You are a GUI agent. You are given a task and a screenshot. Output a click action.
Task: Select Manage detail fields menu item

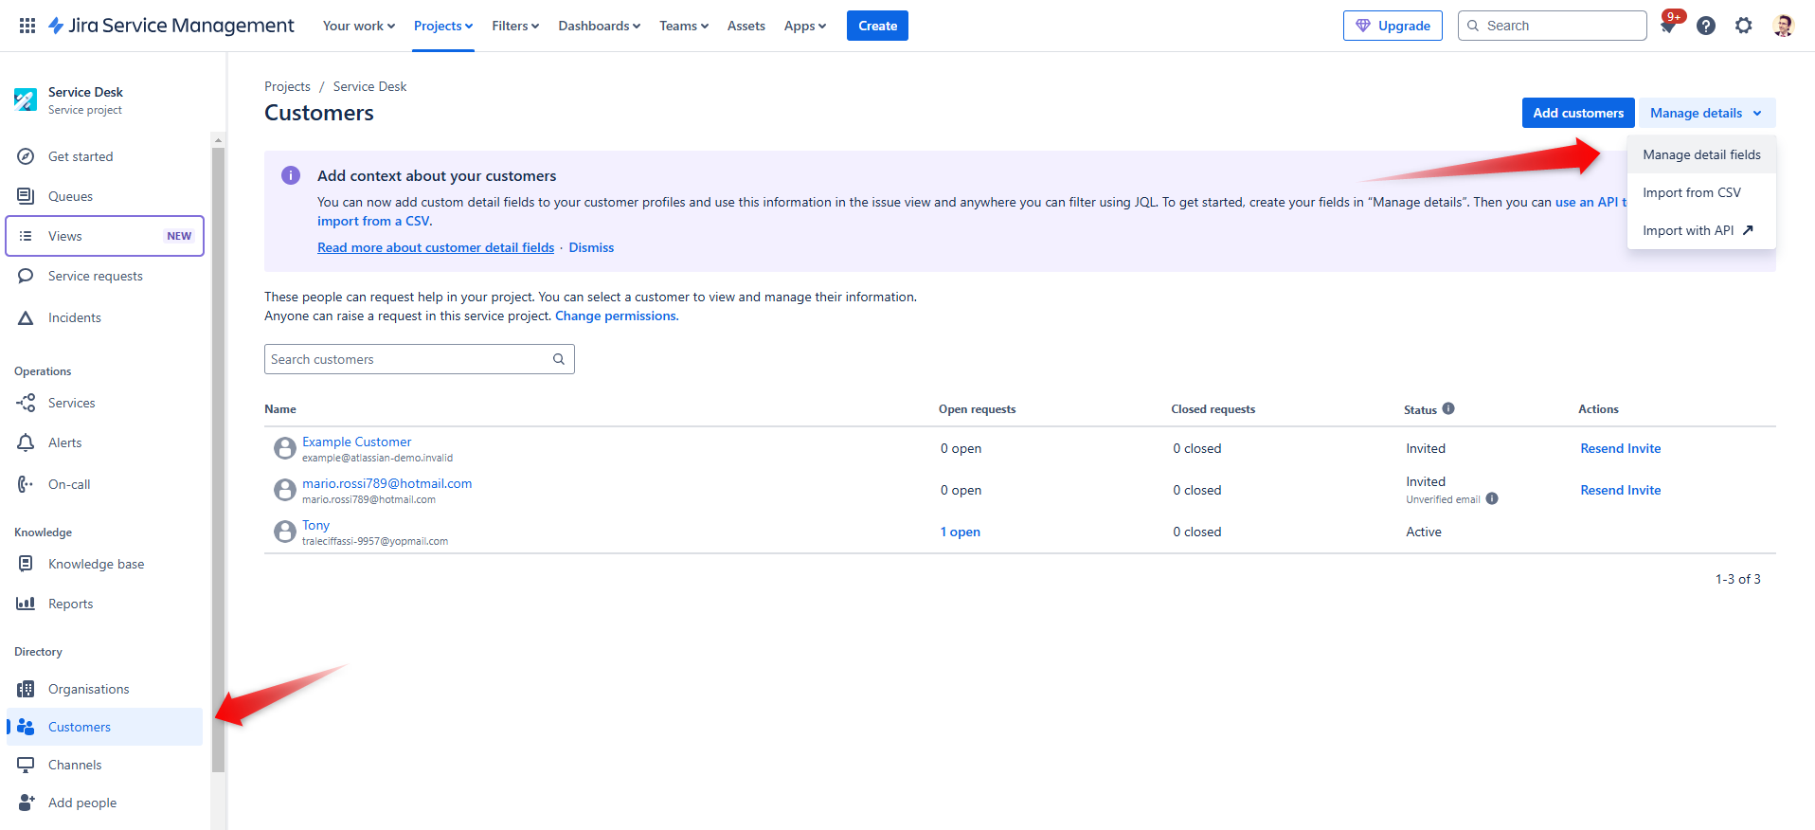1701,154
